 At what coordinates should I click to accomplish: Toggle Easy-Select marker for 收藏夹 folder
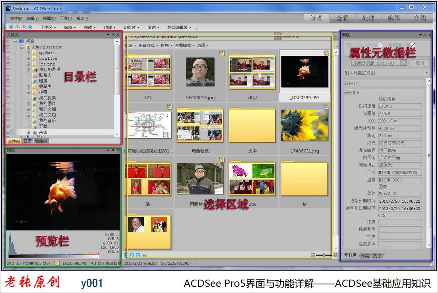coord(8,87)
